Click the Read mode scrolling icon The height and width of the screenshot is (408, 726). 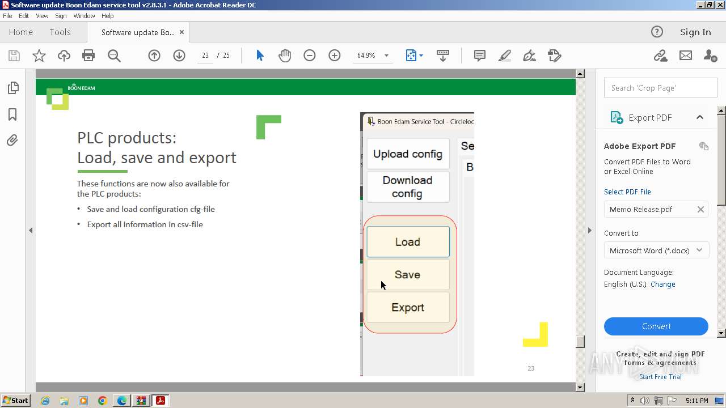443,56
